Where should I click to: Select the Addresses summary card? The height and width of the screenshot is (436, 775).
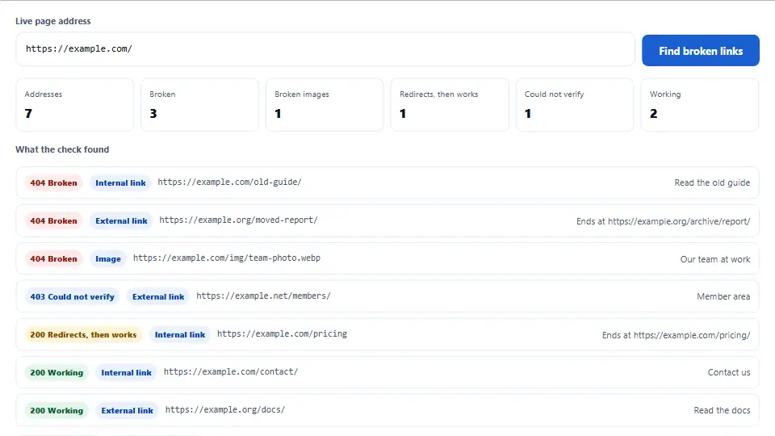pyautogui.click(x=74, y=105)
